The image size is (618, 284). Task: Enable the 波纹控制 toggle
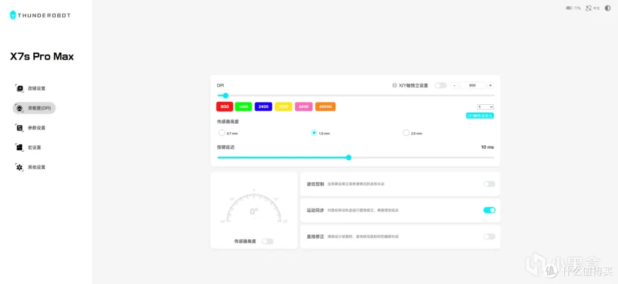(x=489, y=184)
